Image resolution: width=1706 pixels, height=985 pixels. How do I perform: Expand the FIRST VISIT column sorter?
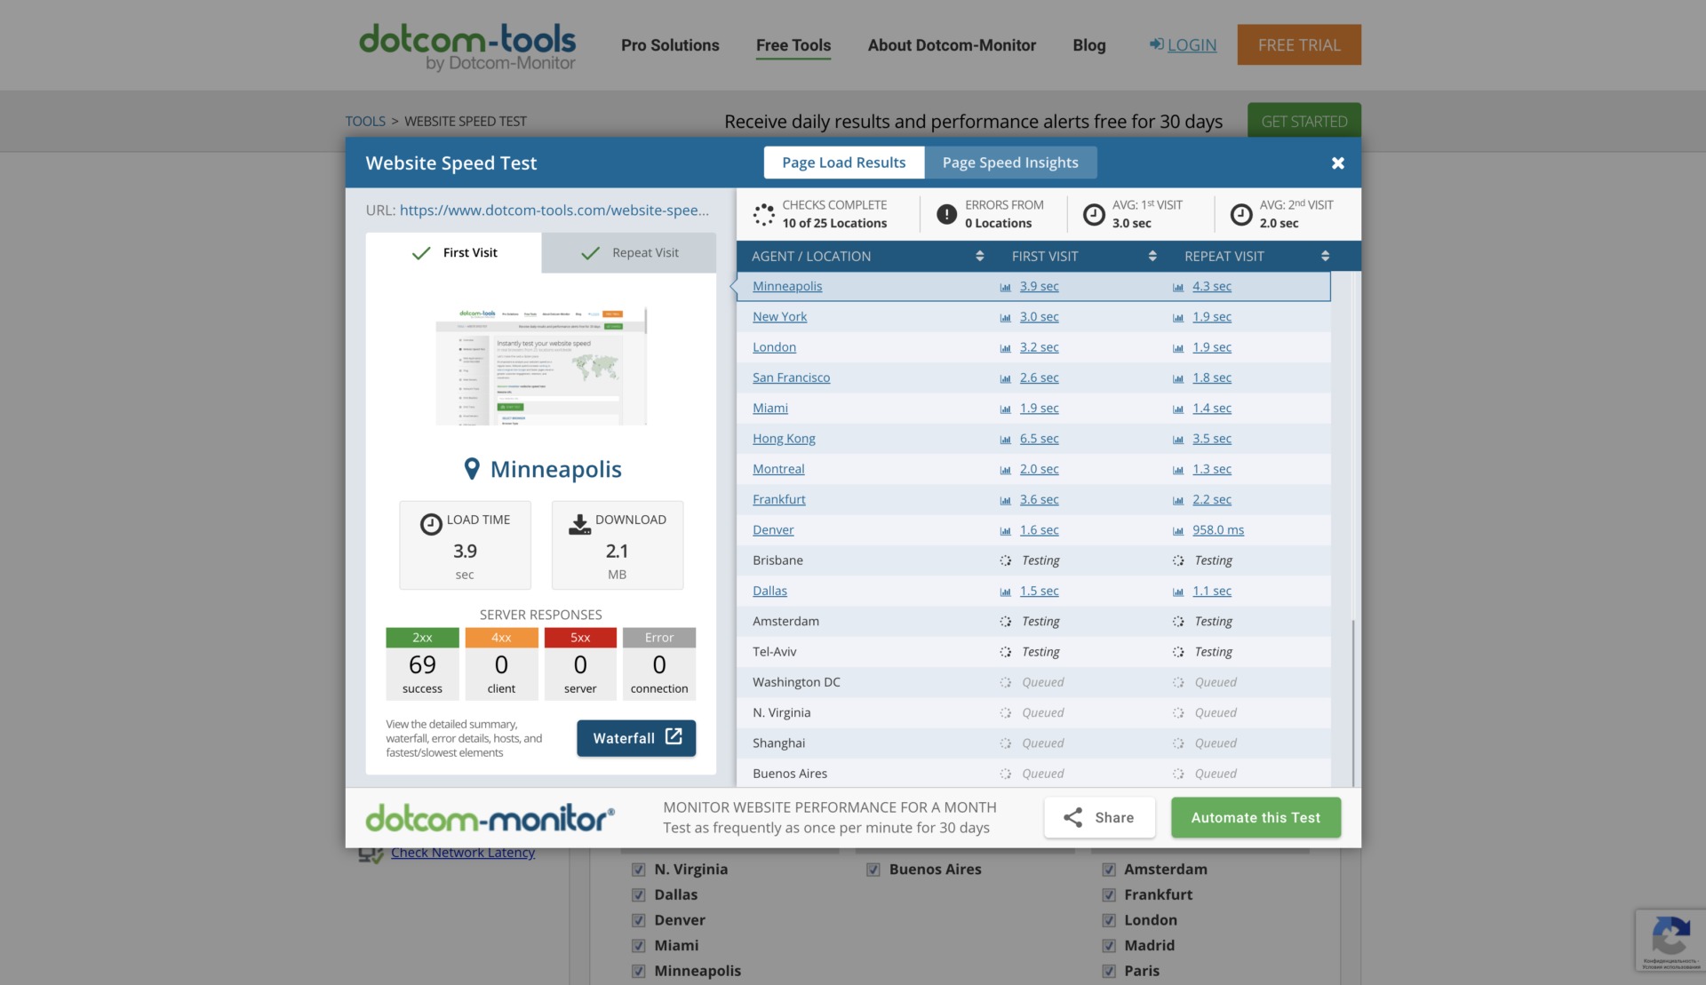[1152, 256]
